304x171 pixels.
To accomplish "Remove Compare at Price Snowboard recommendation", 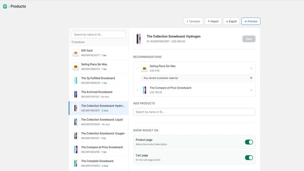I will click(251, 90).
